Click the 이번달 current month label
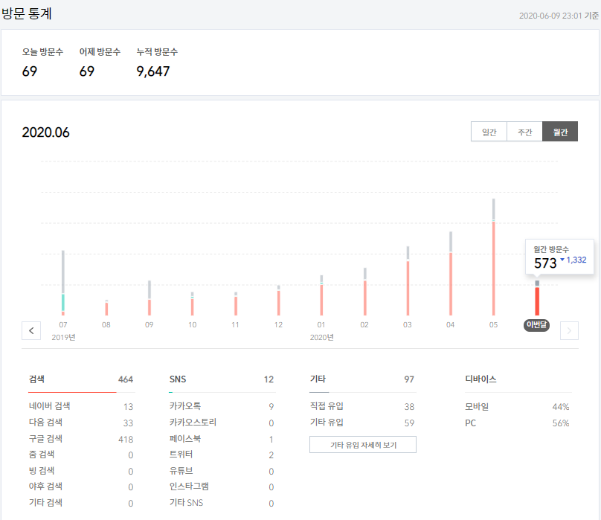The width and height of the screenshot is (601, 520). (536, 325)
